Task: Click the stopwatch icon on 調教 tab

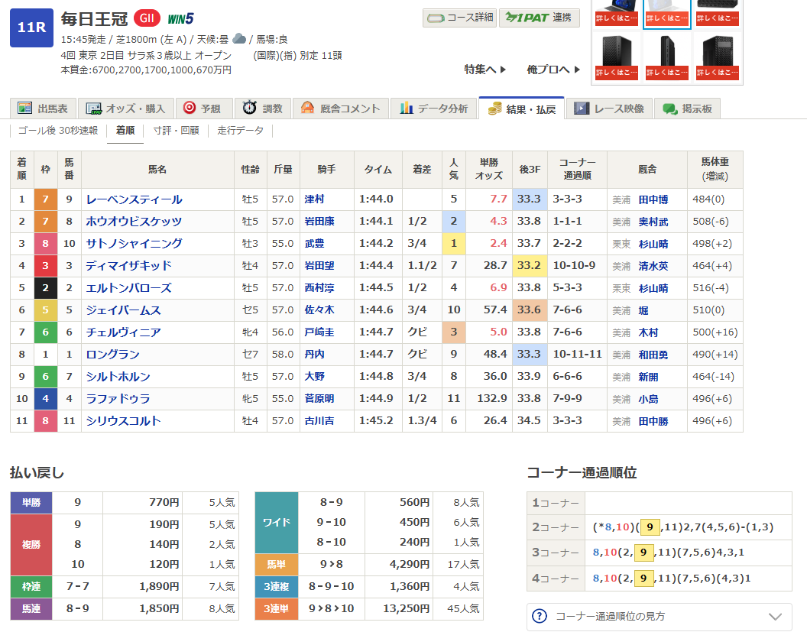Action: point(250,109)
